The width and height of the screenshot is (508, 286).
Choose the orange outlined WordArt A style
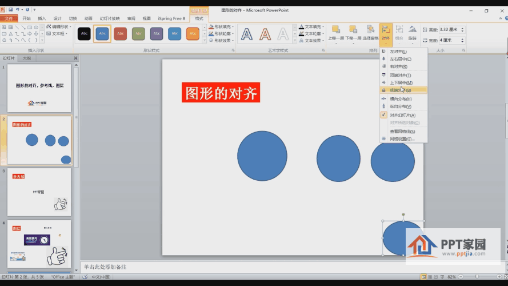click(x=265, y=34)
